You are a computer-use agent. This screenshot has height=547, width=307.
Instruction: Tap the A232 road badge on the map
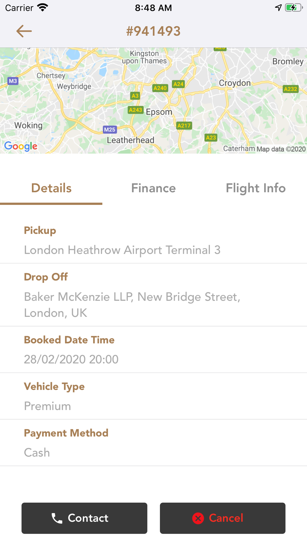pos(290,89)
